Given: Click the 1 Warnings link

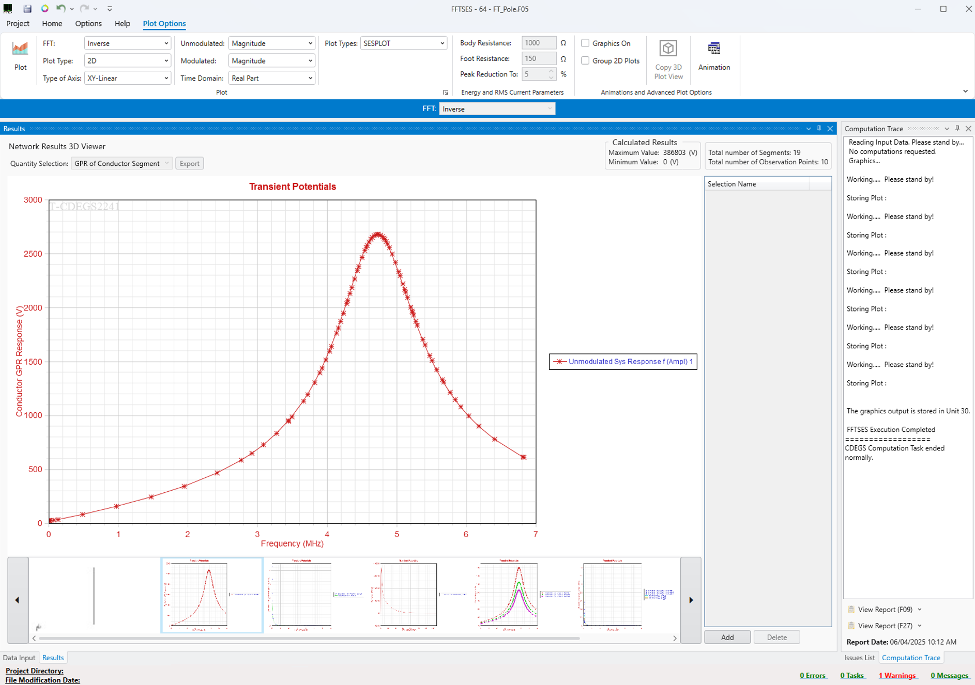Looking at the screenshot, I should point(897,675).
